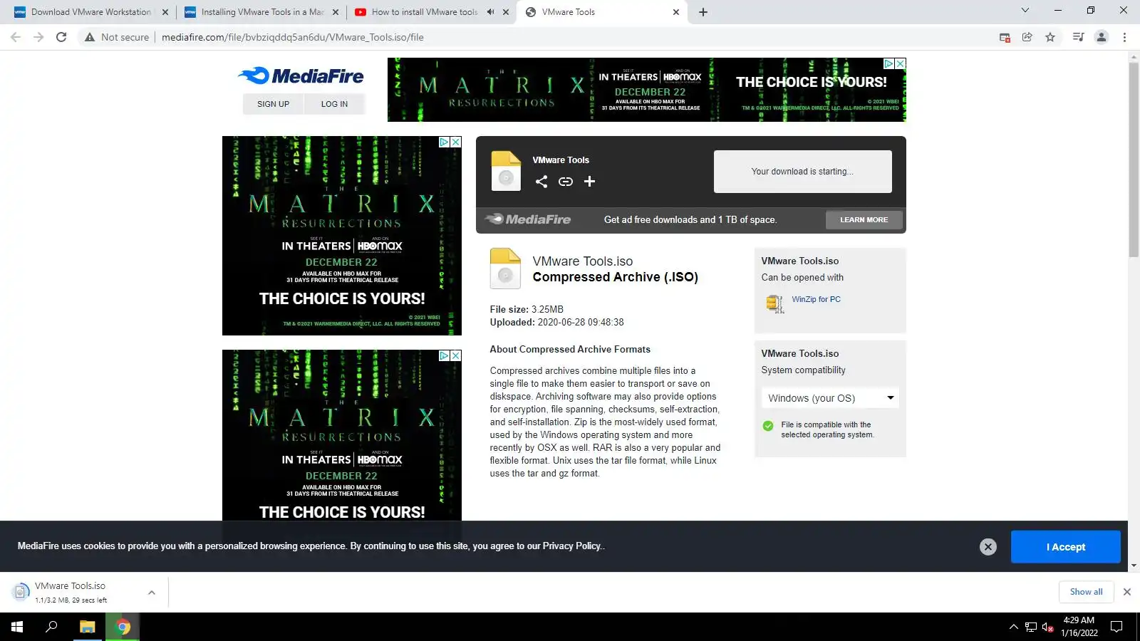Click the first sidebar Matrix ad image
The height and width of the screenshot is (641, 1140).
[x=341, y=236]
